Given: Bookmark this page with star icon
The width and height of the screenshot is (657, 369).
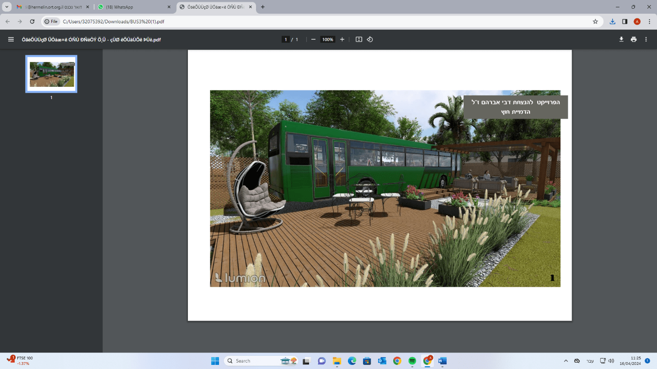Looking at the screenshot, I should click(595, 21).
